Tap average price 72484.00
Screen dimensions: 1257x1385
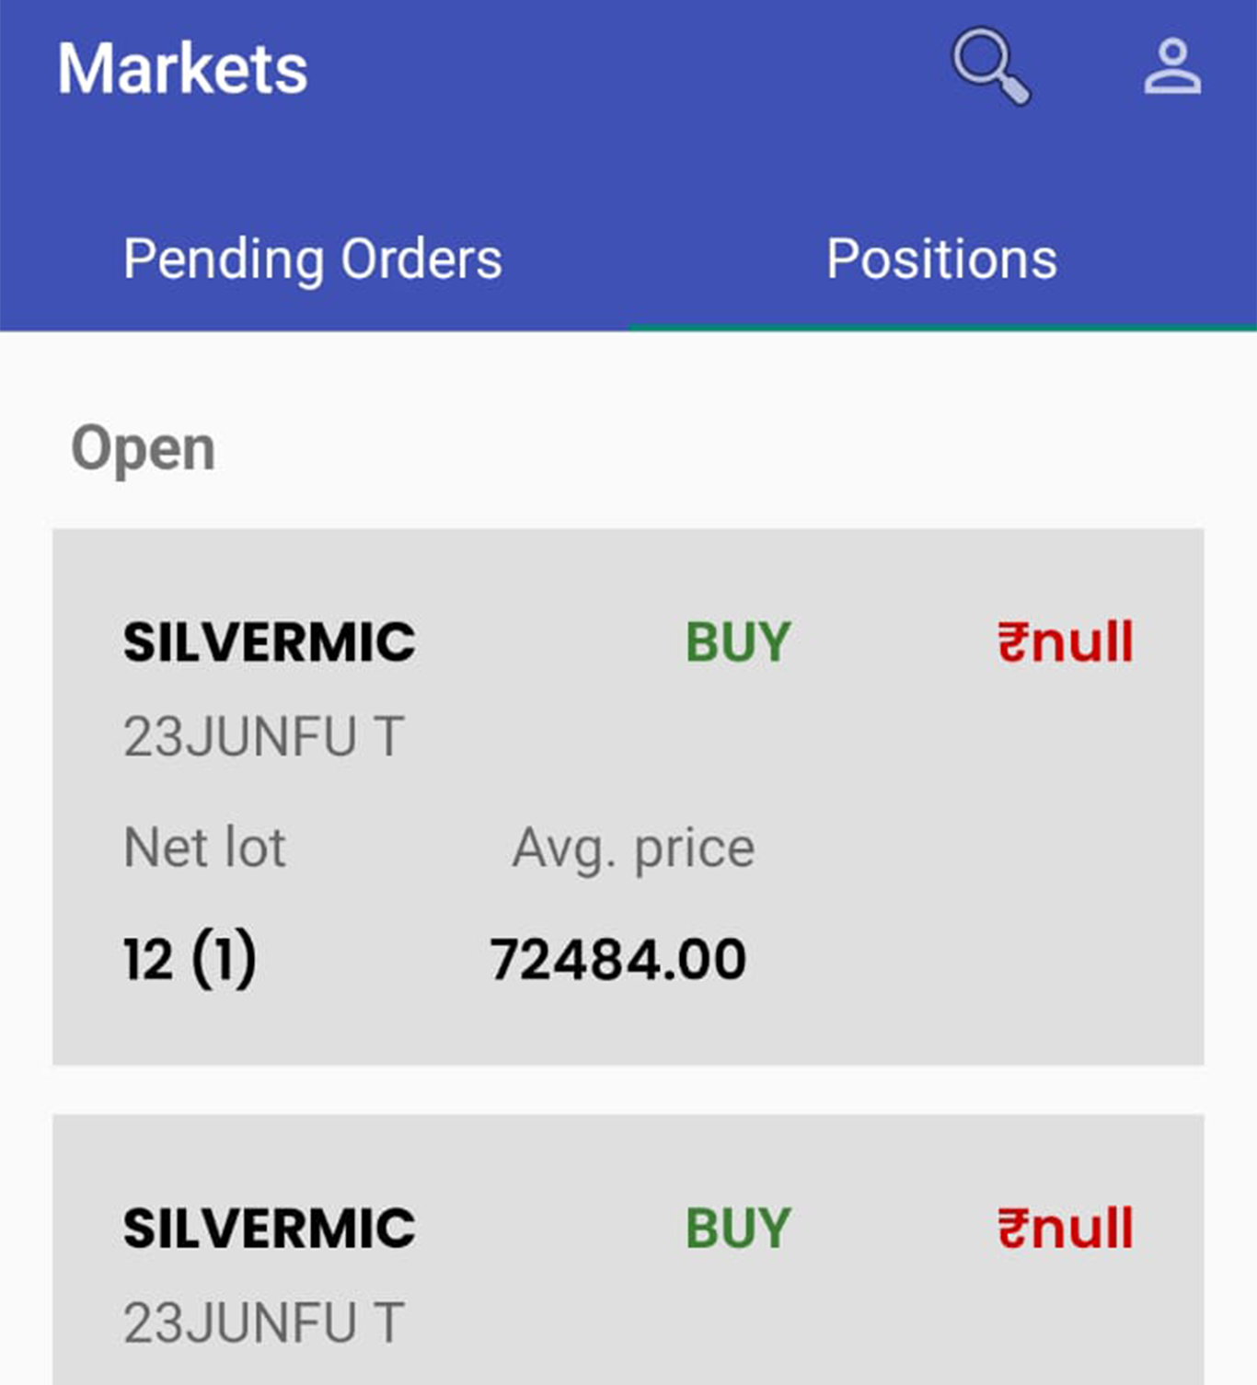coord(617,960)
